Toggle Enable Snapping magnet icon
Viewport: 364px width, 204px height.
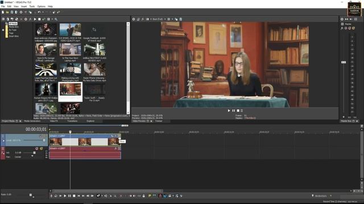[160, 196]
